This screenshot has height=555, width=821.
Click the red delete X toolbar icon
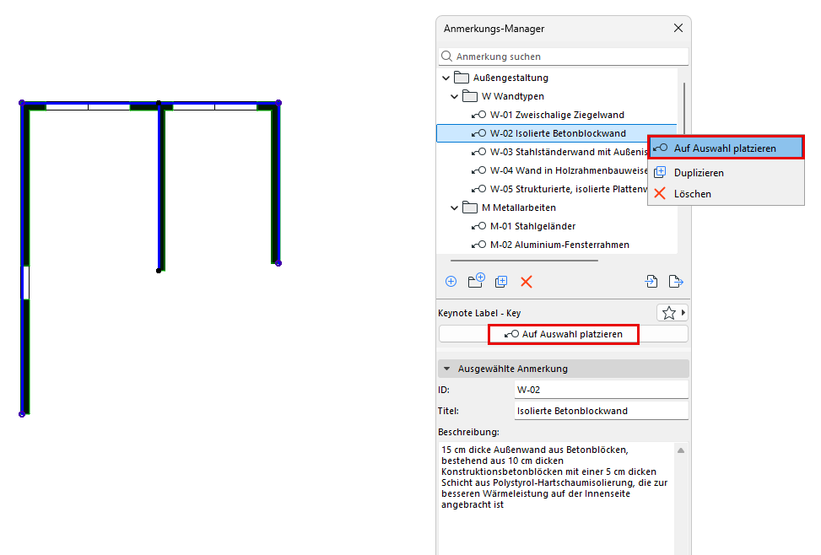[x=527, y=282]
